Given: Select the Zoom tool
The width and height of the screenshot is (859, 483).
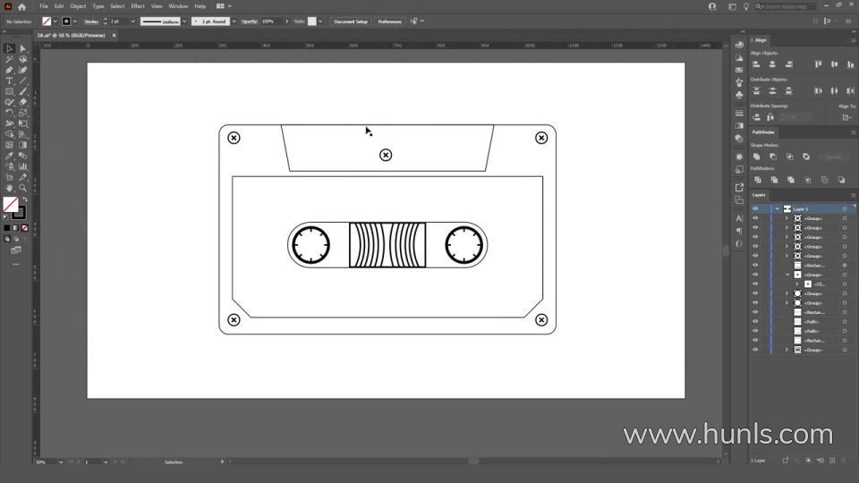Looking at the screenshot, I should 23,188.
